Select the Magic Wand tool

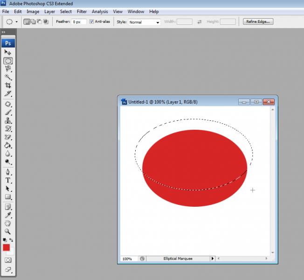(8, 77)
